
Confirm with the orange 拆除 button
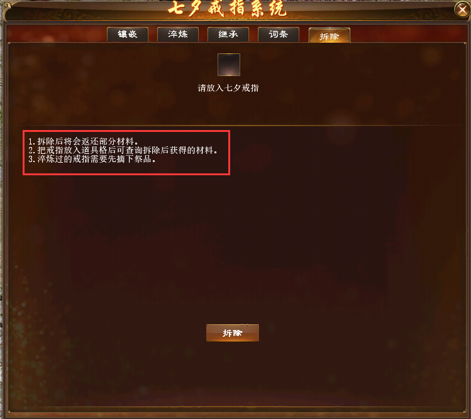point(233,332)
